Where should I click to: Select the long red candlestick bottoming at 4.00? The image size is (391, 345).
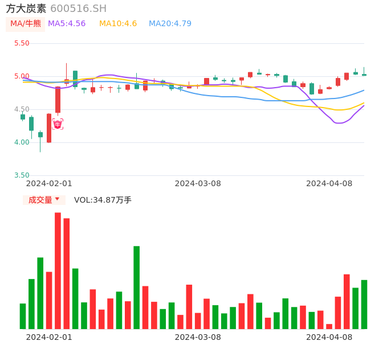[49, 128]
